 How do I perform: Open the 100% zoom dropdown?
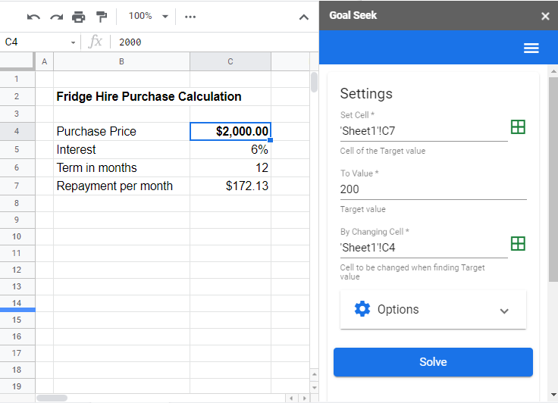click(x=148, y=16)
